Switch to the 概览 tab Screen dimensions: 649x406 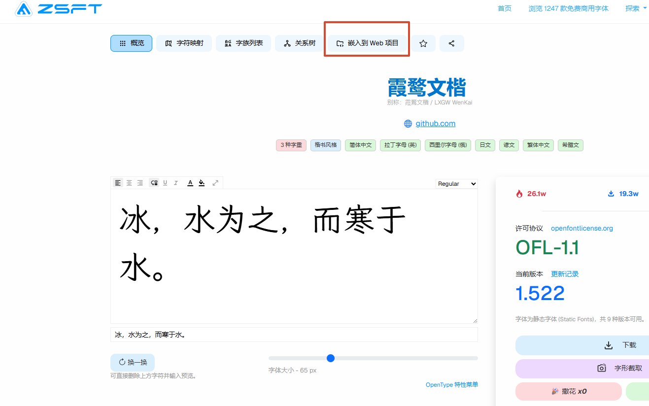(131, 43)
